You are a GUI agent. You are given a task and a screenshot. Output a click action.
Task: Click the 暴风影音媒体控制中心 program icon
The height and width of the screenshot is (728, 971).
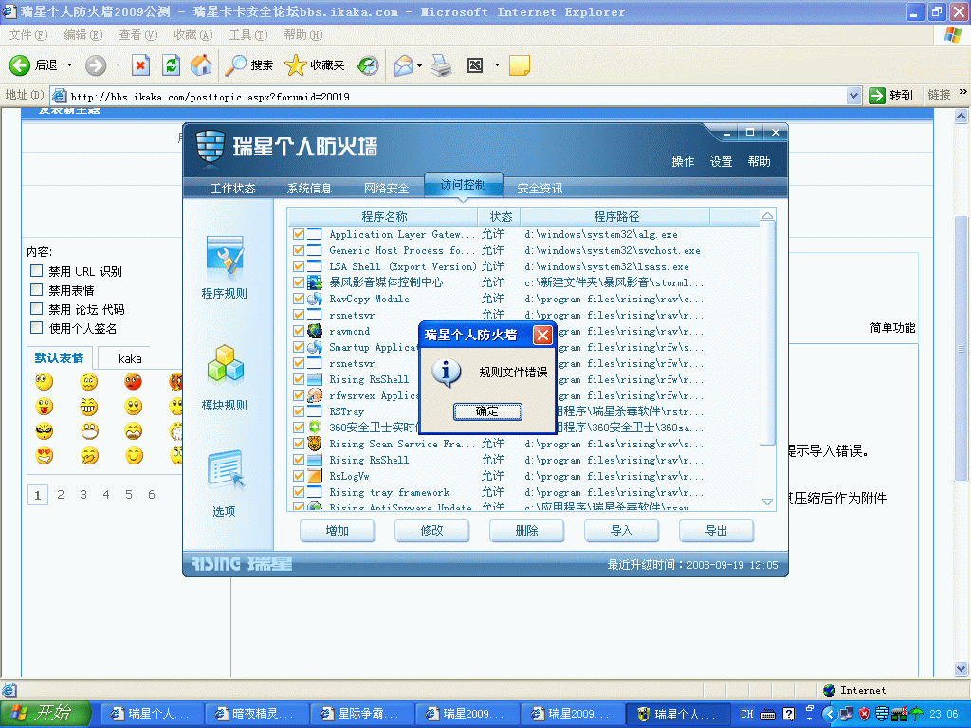[x=315, y=282]
